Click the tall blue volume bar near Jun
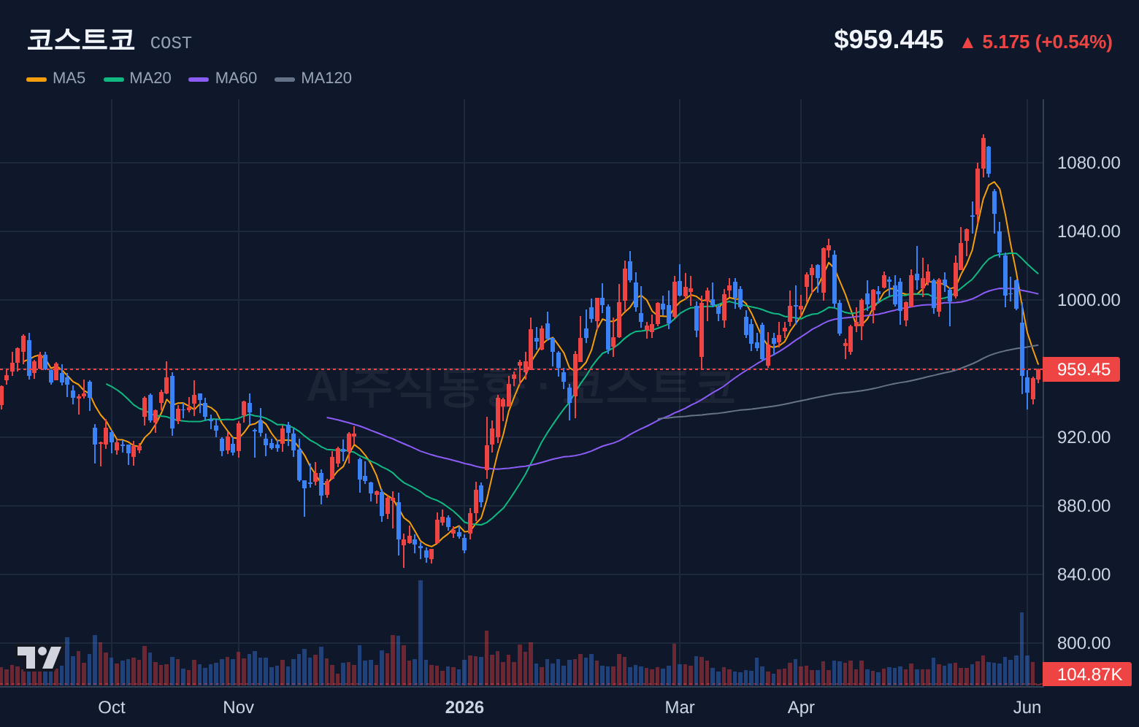Image resolution: width=1139 pixels, height=727 pixels. (x=1021, y=649)
